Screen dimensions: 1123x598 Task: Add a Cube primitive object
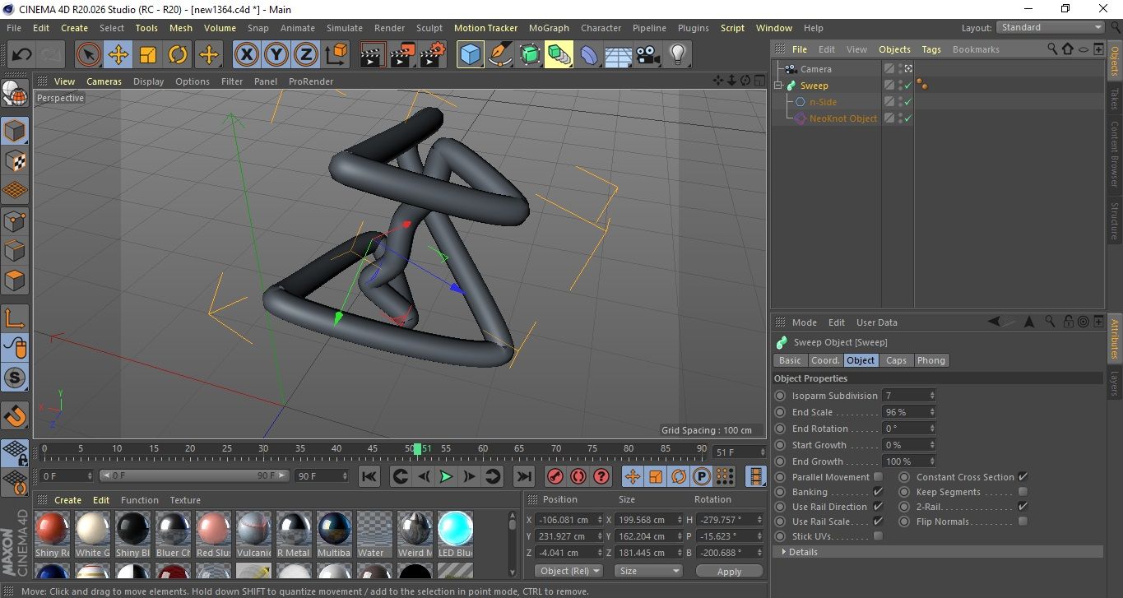click(x=470, y=55)
